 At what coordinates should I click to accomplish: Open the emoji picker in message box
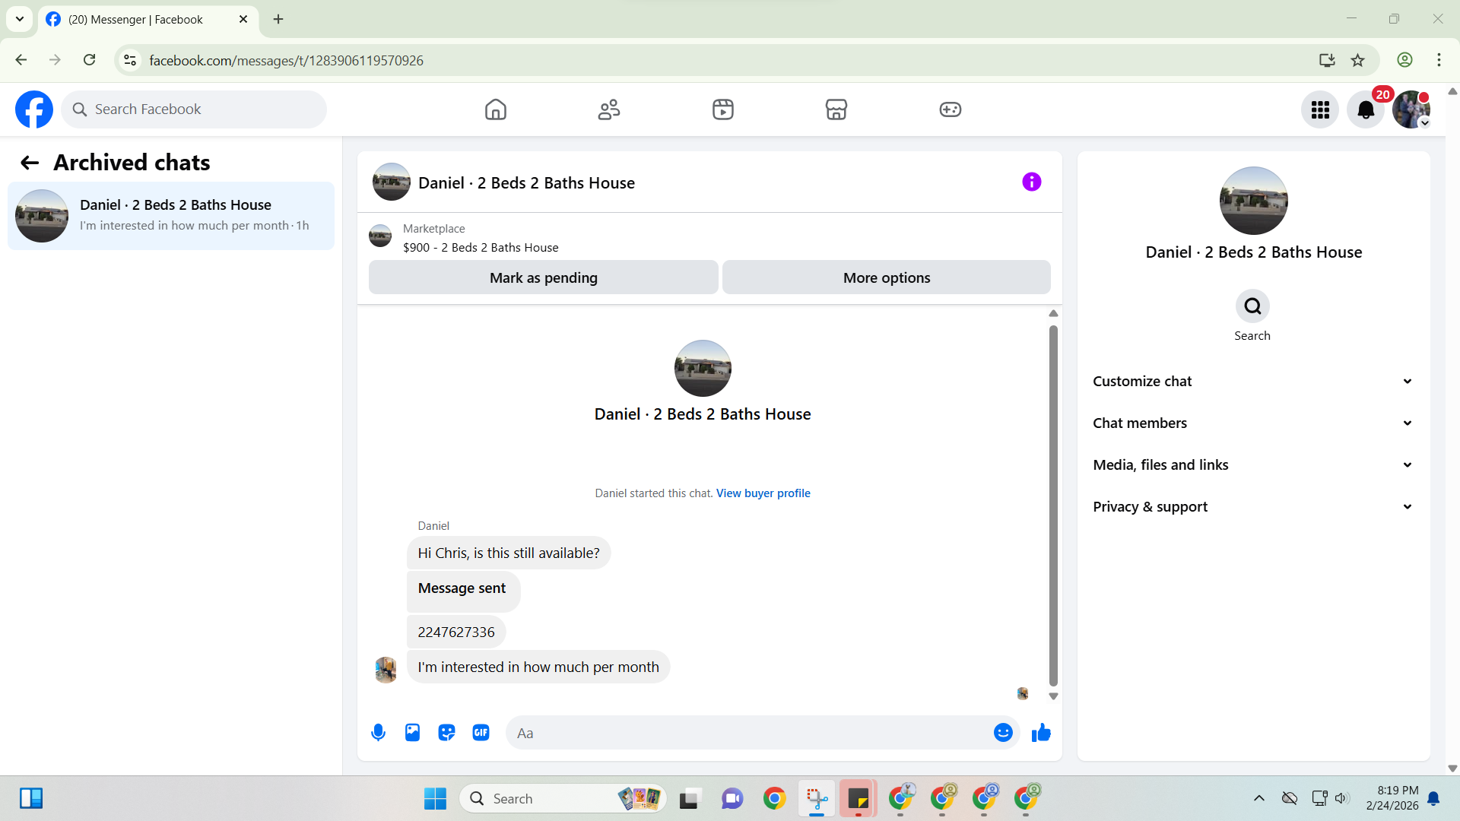point(1003,733)
